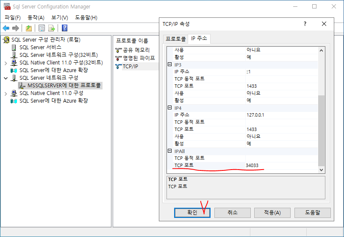Click the last SQL Server에 대한 Azure 확장 icon

14,101
